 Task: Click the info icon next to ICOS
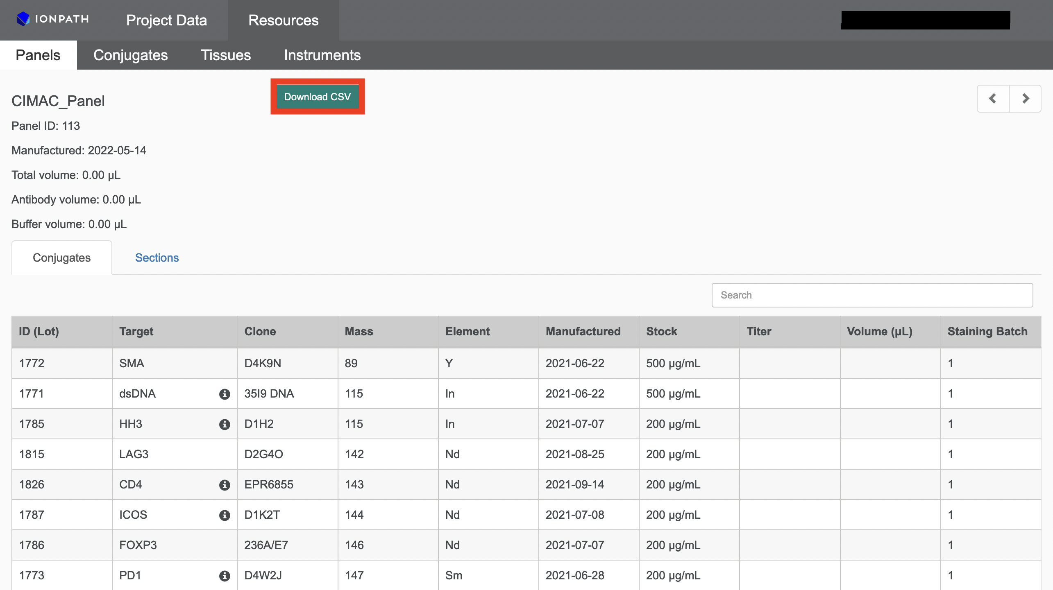pyautogui.click(x=224, y=515)
